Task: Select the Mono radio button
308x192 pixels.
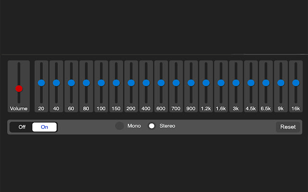Action: pos(119,126)
